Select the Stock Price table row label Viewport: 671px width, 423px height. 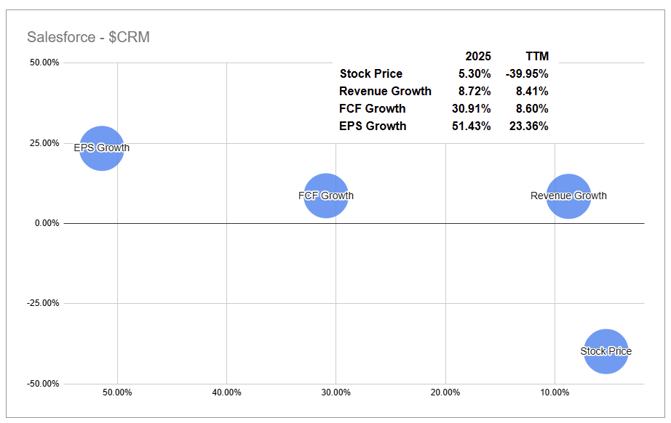pos(370,74)
